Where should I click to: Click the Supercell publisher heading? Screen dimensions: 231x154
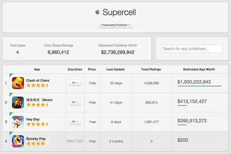[x=119, y=12]
